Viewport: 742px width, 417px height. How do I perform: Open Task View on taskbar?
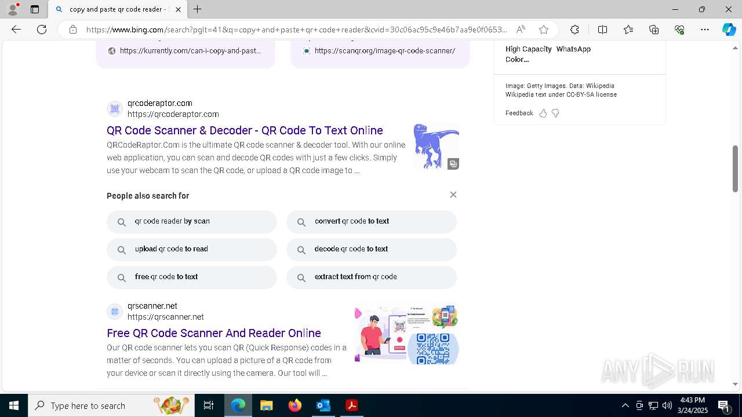pyautogui.click(x=209, y=405)
